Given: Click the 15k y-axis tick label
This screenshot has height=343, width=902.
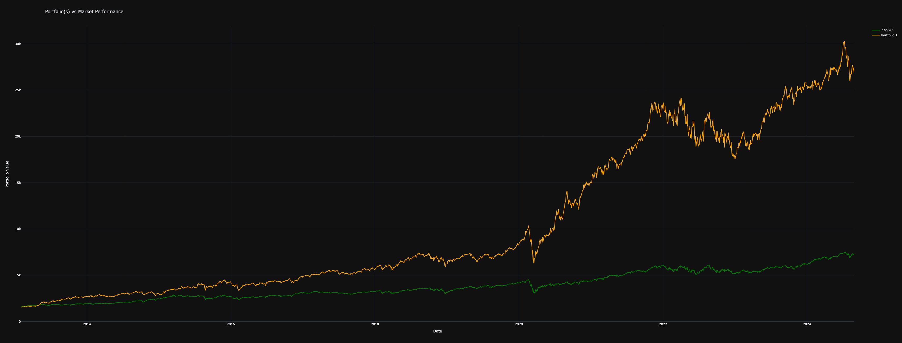Looking at the screenshot, I should pyautogui.click(x=18, y=183).
